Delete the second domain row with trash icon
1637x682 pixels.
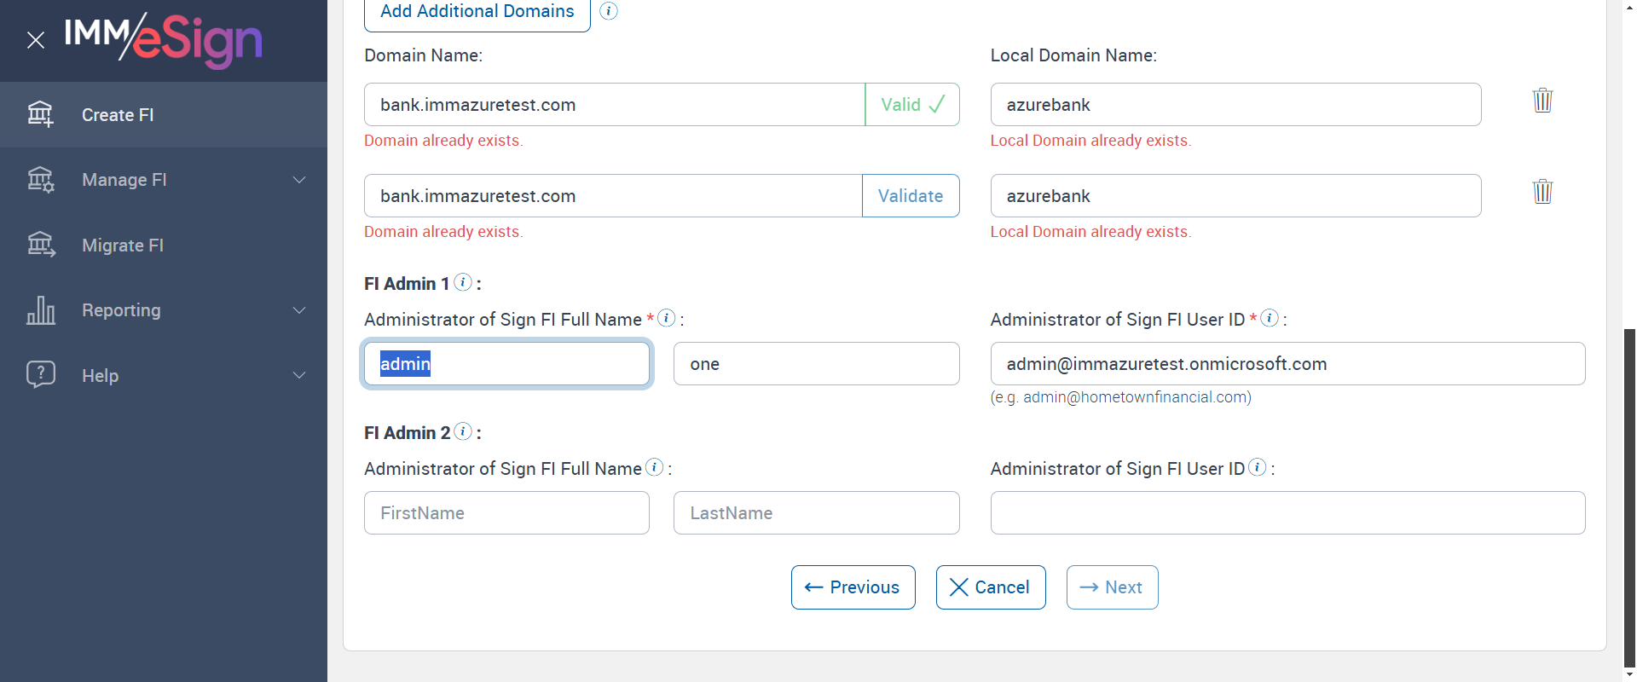click(1542, 192)
